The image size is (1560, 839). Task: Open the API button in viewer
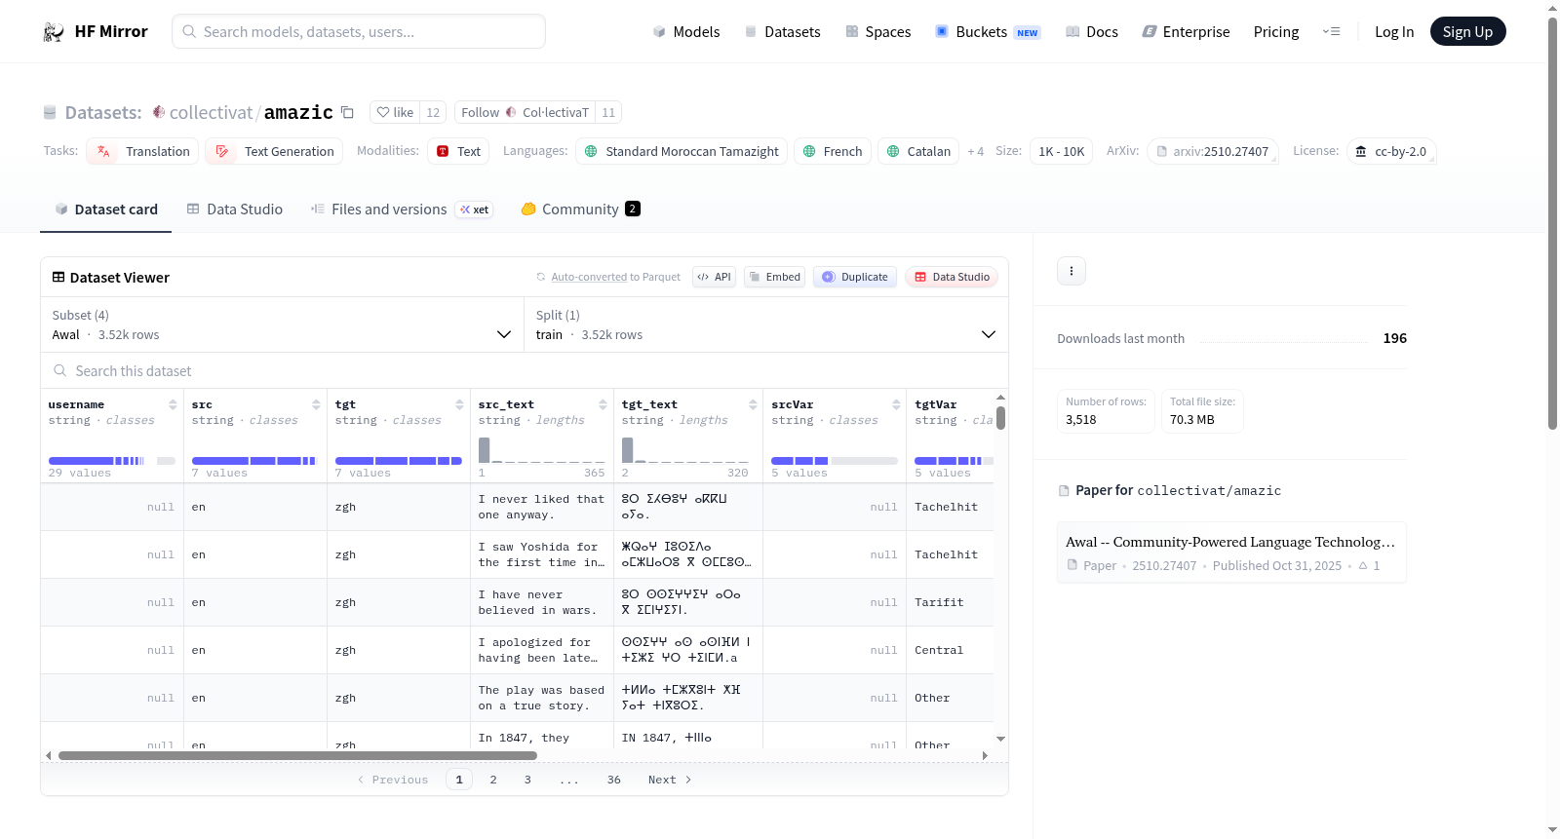(715, 277)
